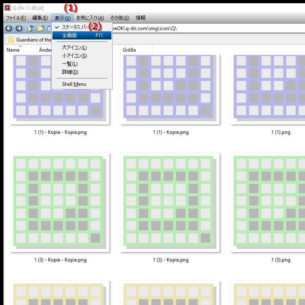Screen dimensions: 305x305
Task: Switch to 一覧(L) list view
Action: click(82, 64)
